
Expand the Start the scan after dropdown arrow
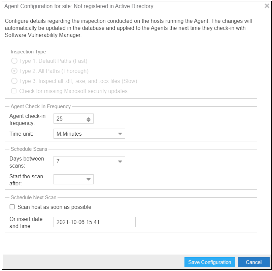[x=89, y=179]
